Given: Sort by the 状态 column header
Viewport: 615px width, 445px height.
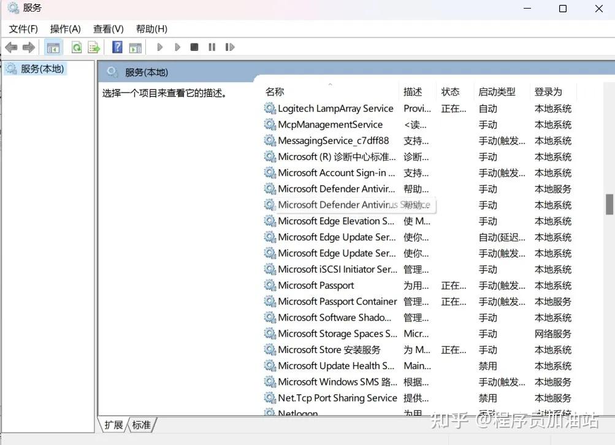Looking at the screenshot, I should coord(455,92).
